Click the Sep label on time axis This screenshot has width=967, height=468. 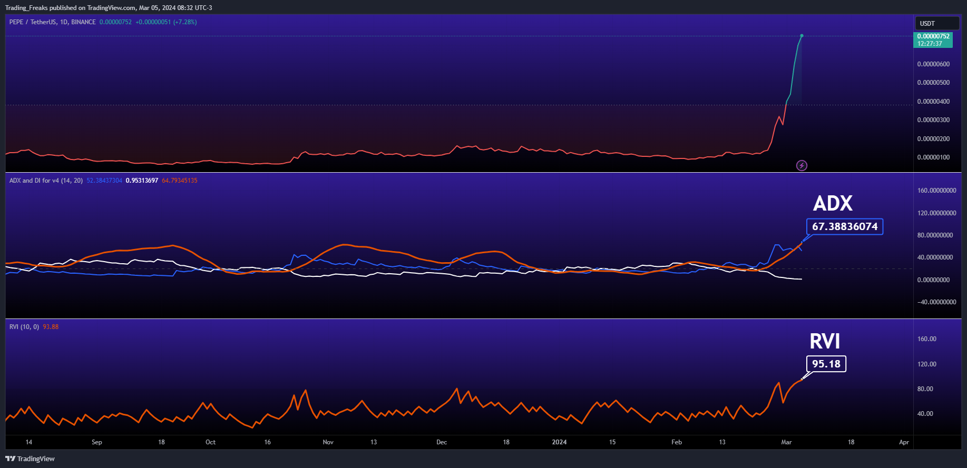tap(97, 442)
